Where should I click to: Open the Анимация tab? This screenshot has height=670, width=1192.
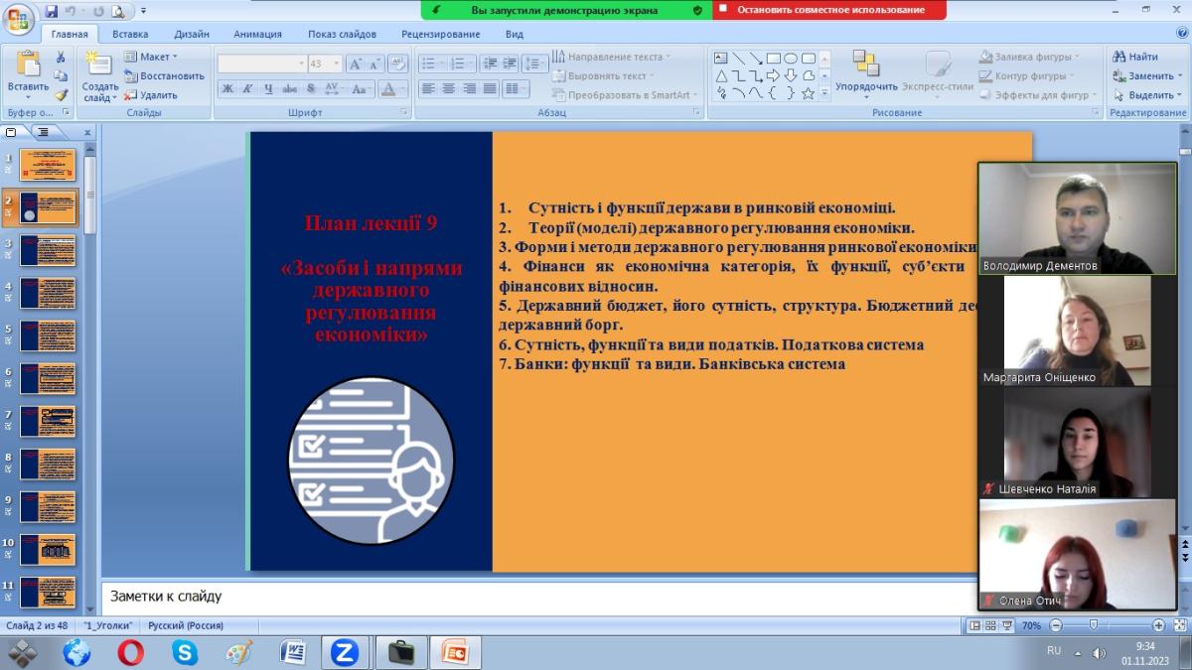click(257, 34)
